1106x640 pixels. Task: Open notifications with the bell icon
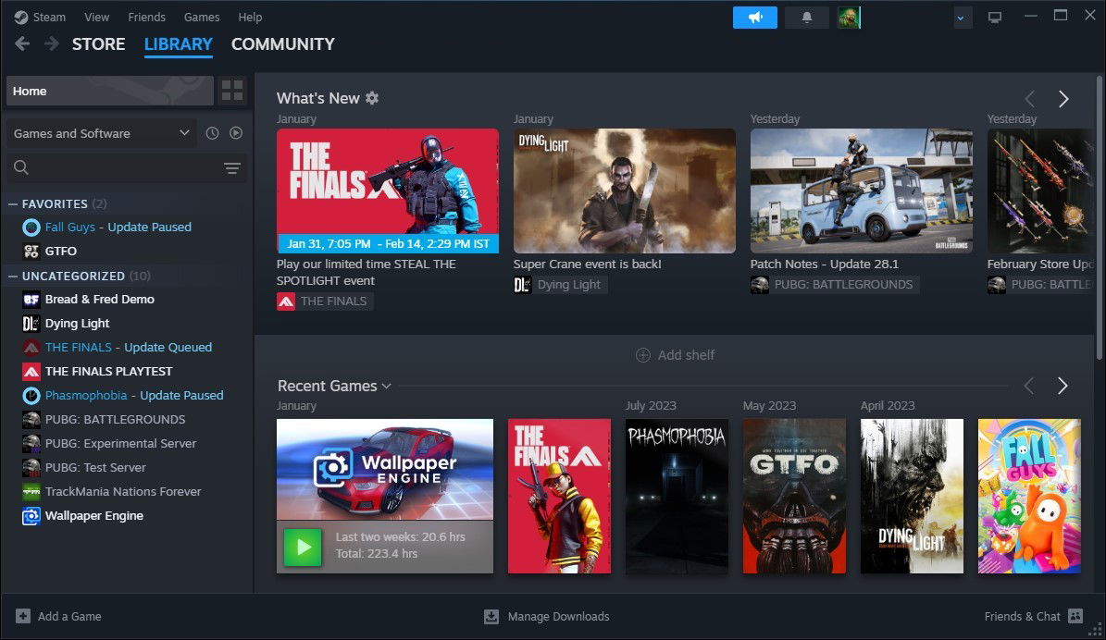pos(806,16)
